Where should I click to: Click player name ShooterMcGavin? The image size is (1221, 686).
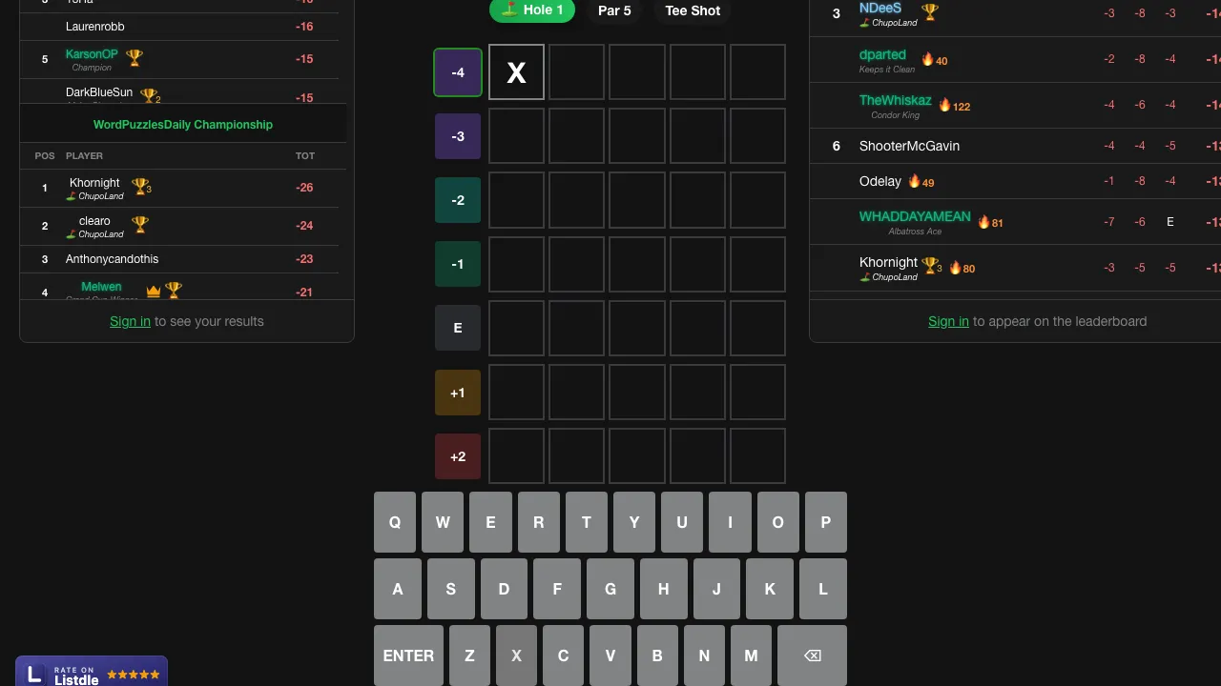(909, 146)
